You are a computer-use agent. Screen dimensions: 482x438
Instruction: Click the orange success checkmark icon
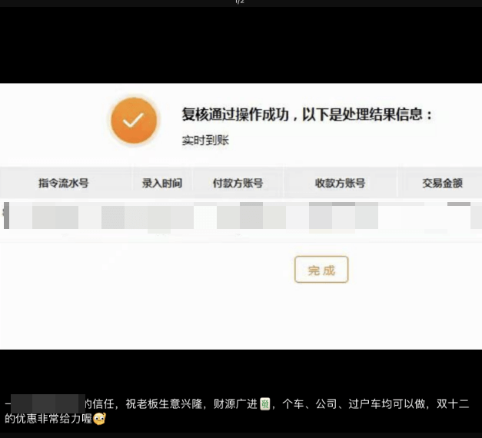point(134,120)
